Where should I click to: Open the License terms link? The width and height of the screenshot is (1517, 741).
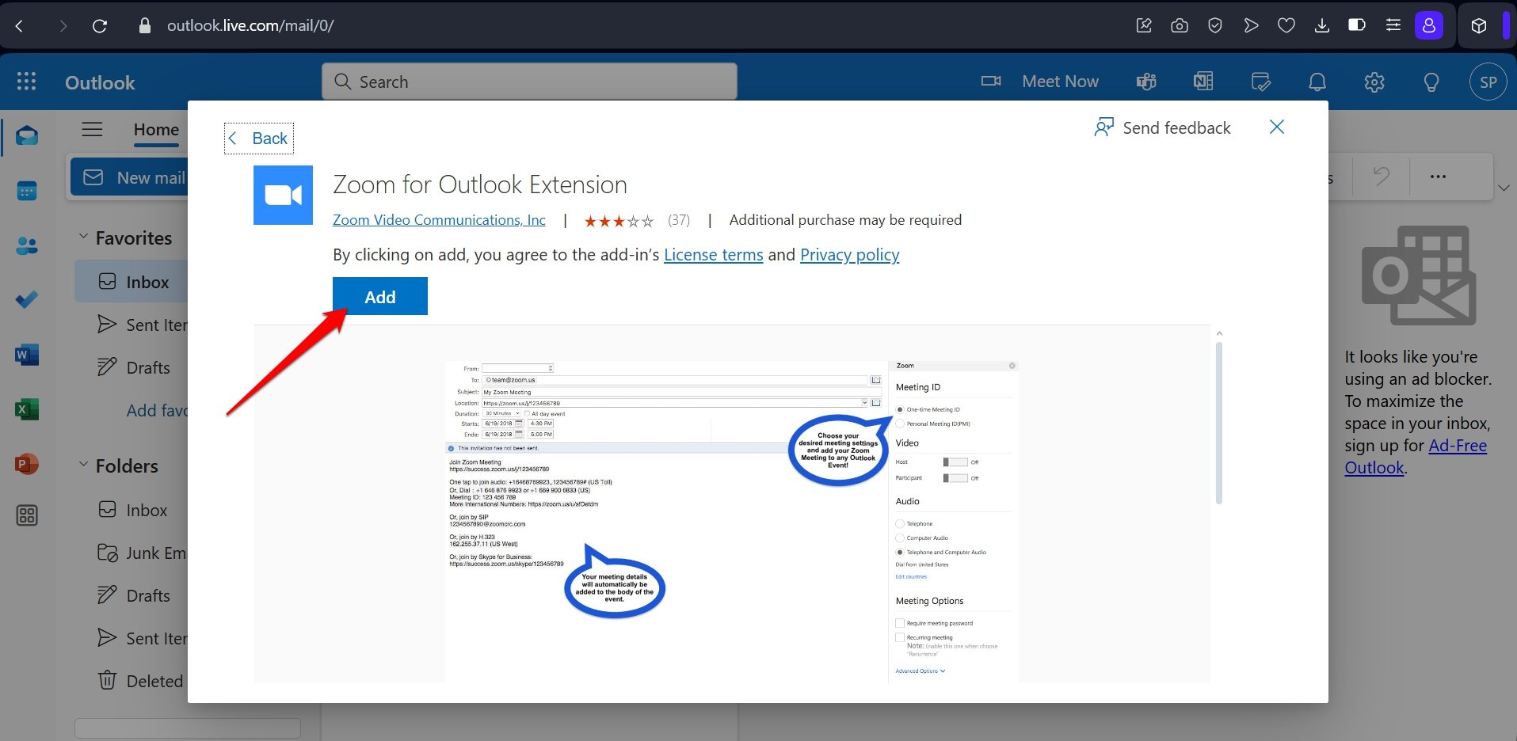tap(713, 255)
